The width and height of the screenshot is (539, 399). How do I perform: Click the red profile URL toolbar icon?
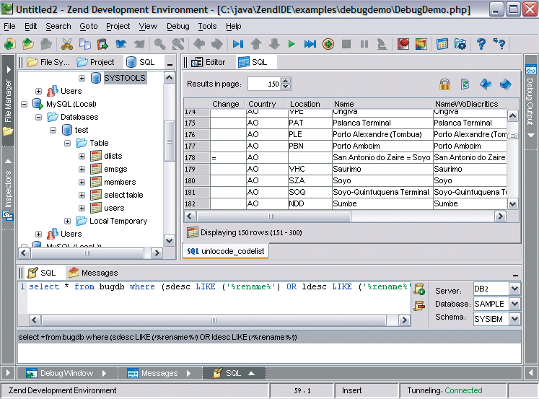[x=403, y=44]
